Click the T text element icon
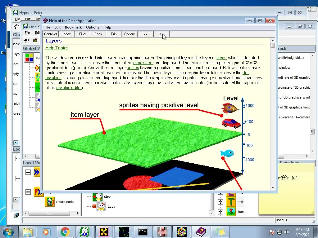 point(231,202)
